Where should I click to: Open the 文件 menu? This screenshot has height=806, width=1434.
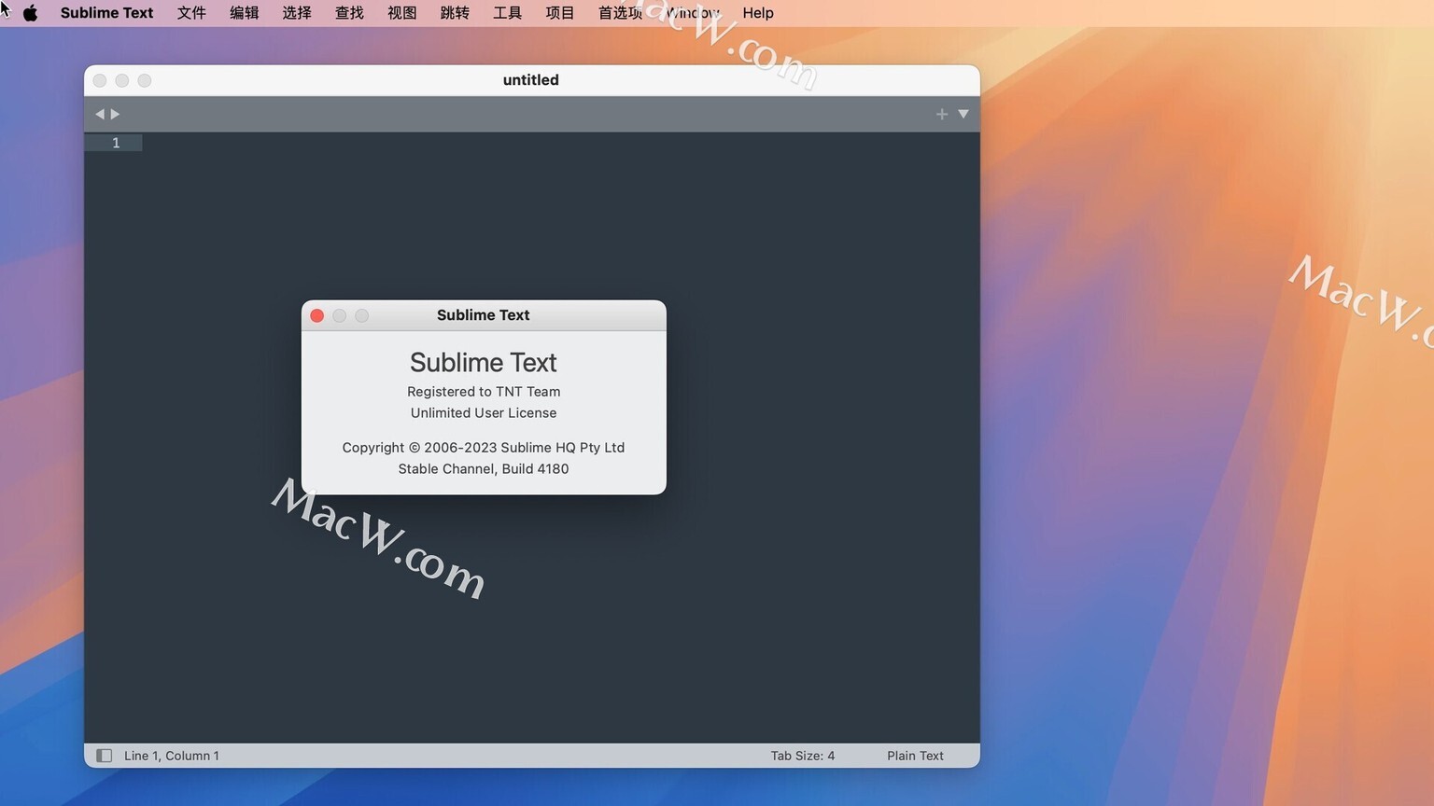(x=191, y=13)
